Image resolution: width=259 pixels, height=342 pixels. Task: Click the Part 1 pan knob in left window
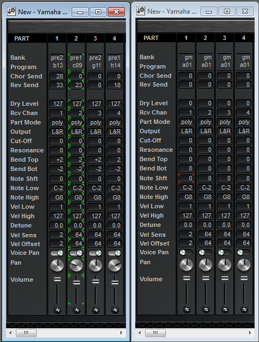pyautogui.click(x=57, y=265)
